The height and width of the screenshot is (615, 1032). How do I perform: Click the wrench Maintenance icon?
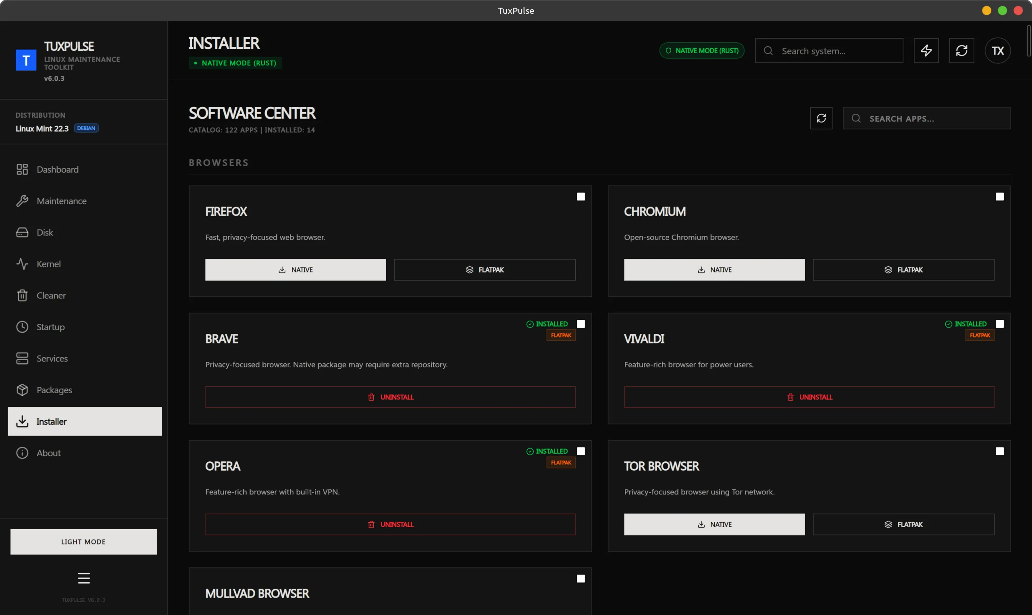point(22,201)
